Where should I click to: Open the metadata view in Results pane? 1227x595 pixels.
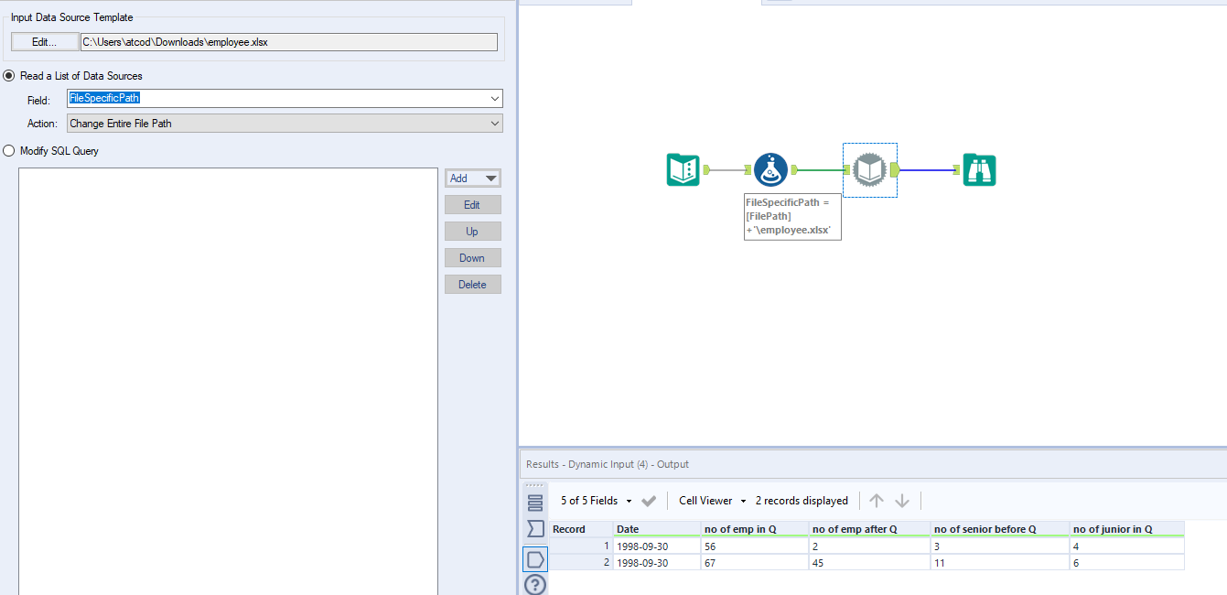click(x=535, y=529)
